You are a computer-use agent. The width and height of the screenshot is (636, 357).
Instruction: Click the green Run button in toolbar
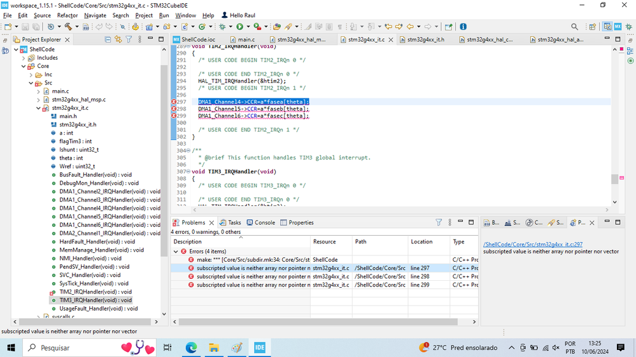tap(240, 27)
